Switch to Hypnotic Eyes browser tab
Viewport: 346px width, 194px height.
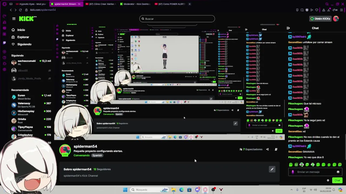pyautogui.click(x=31, y=4)
